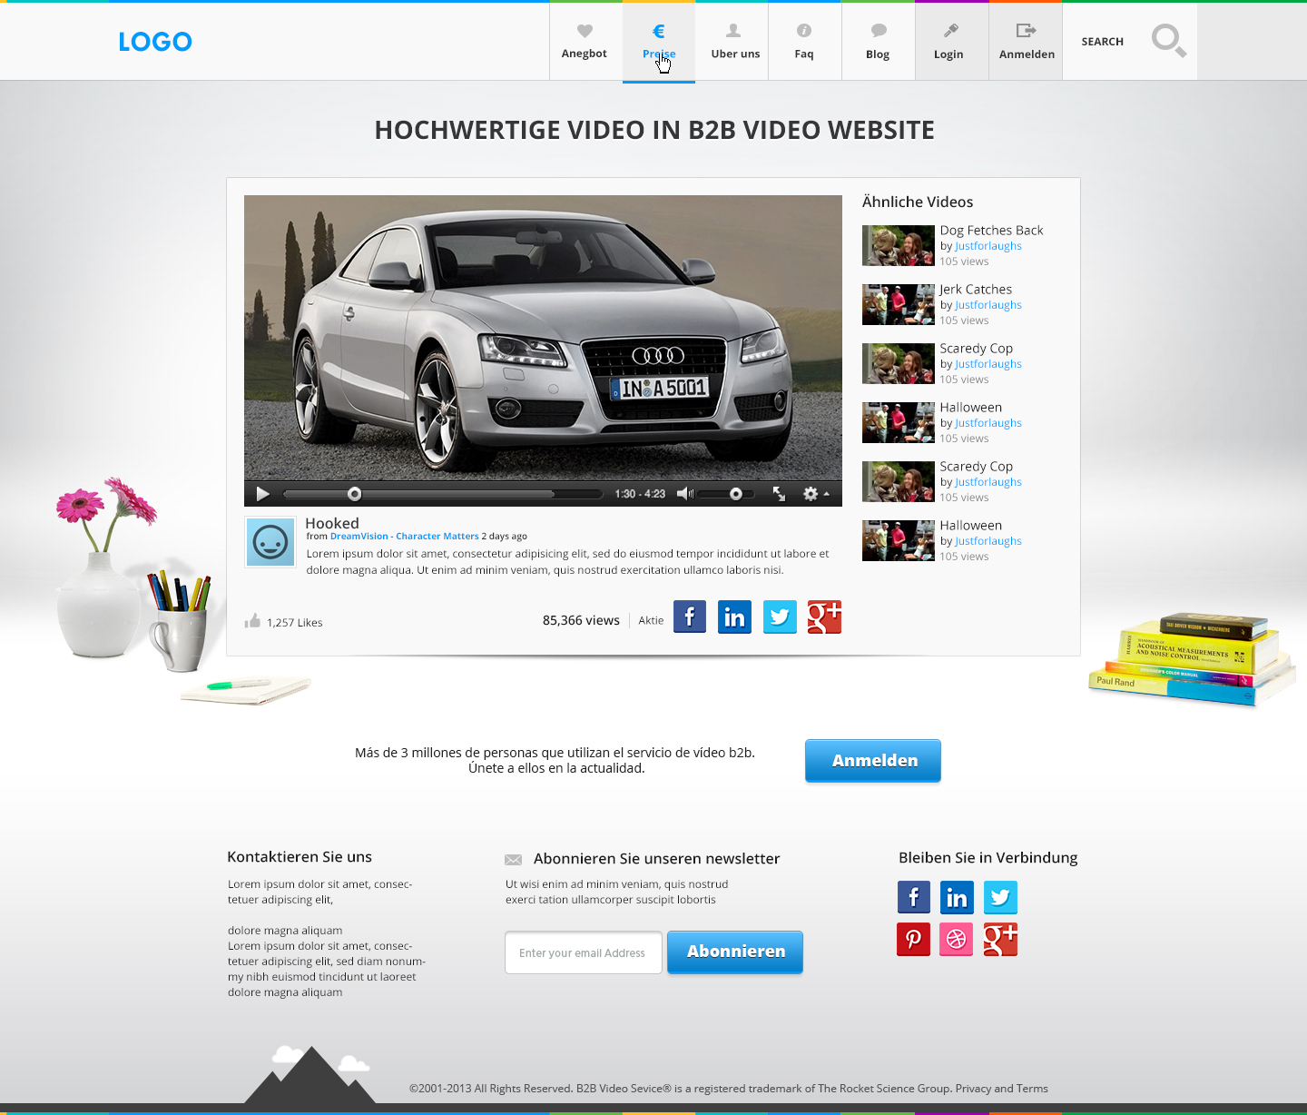The image size is (1307, 1115).
Task: Click the email address input field
Action: coord(584,952)
